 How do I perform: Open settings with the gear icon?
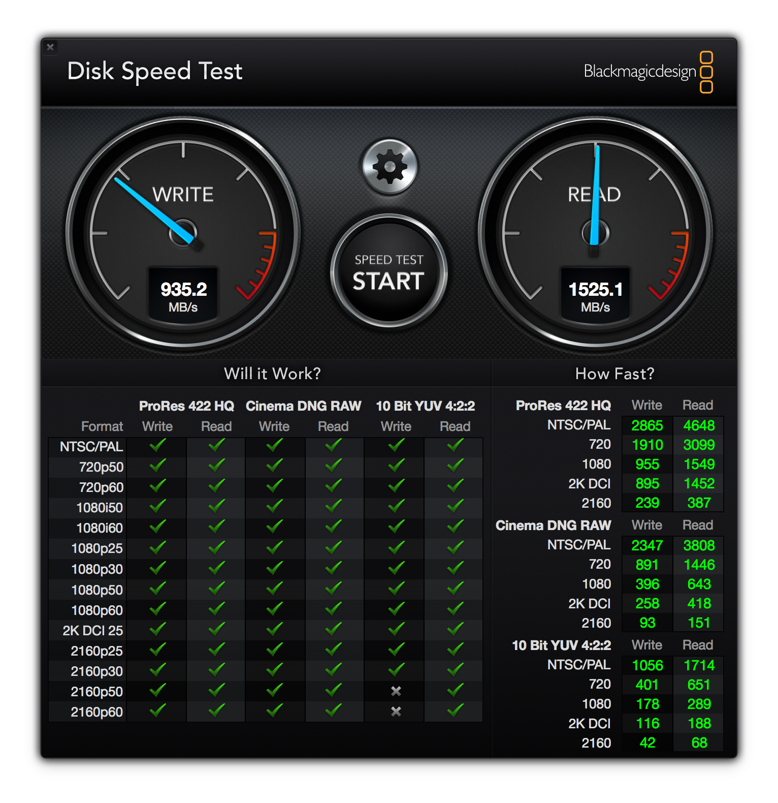point(390,167)
